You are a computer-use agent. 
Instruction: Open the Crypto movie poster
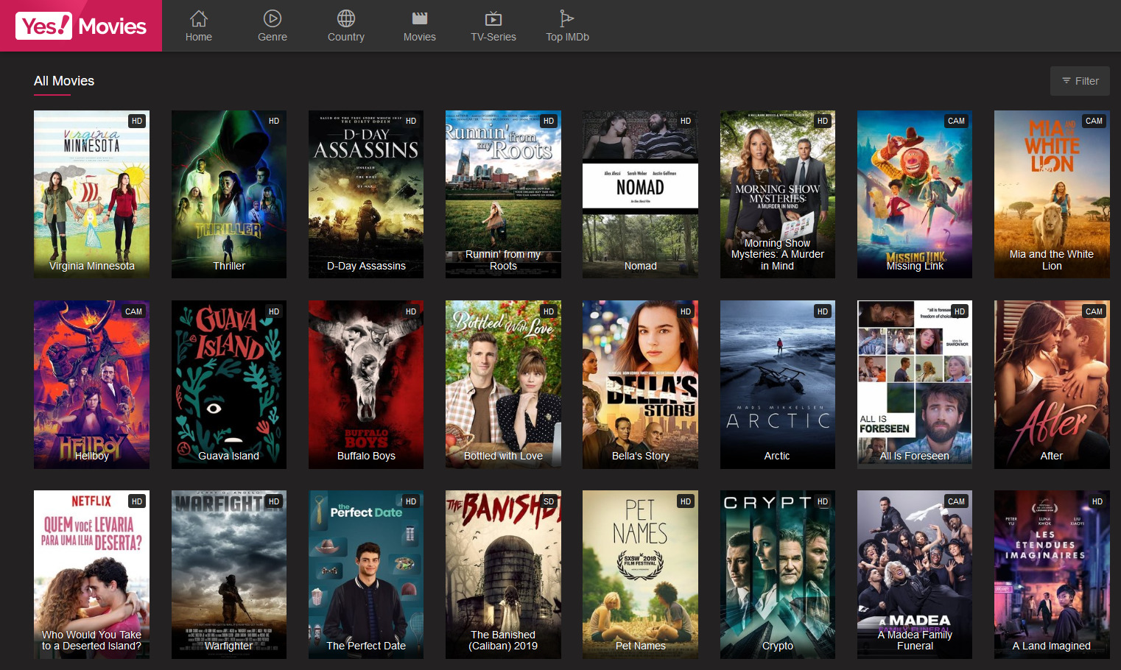[x=778, y=574]
